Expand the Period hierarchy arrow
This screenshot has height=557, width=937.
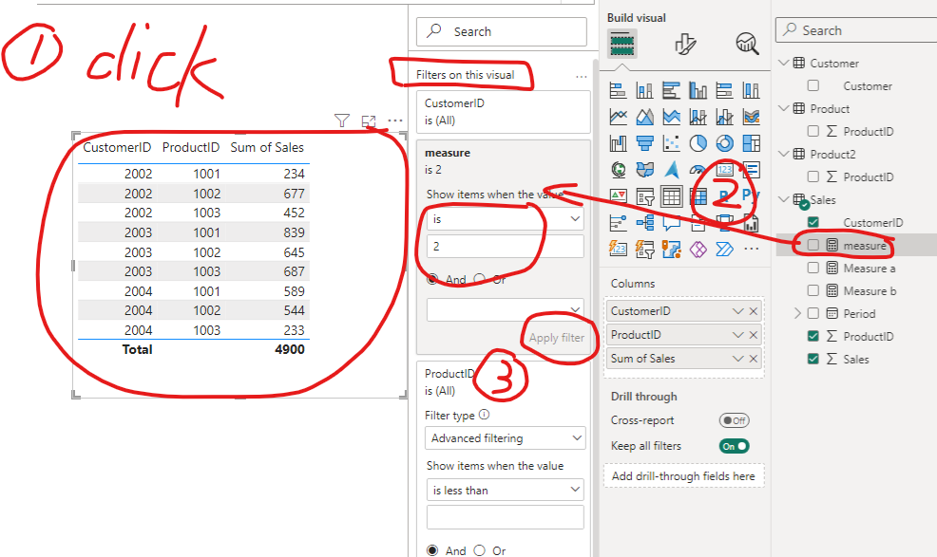(x=797, y=313)
